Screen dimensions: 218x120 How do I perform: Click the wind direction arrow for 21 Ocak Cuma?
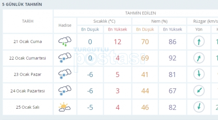point(199,41)
